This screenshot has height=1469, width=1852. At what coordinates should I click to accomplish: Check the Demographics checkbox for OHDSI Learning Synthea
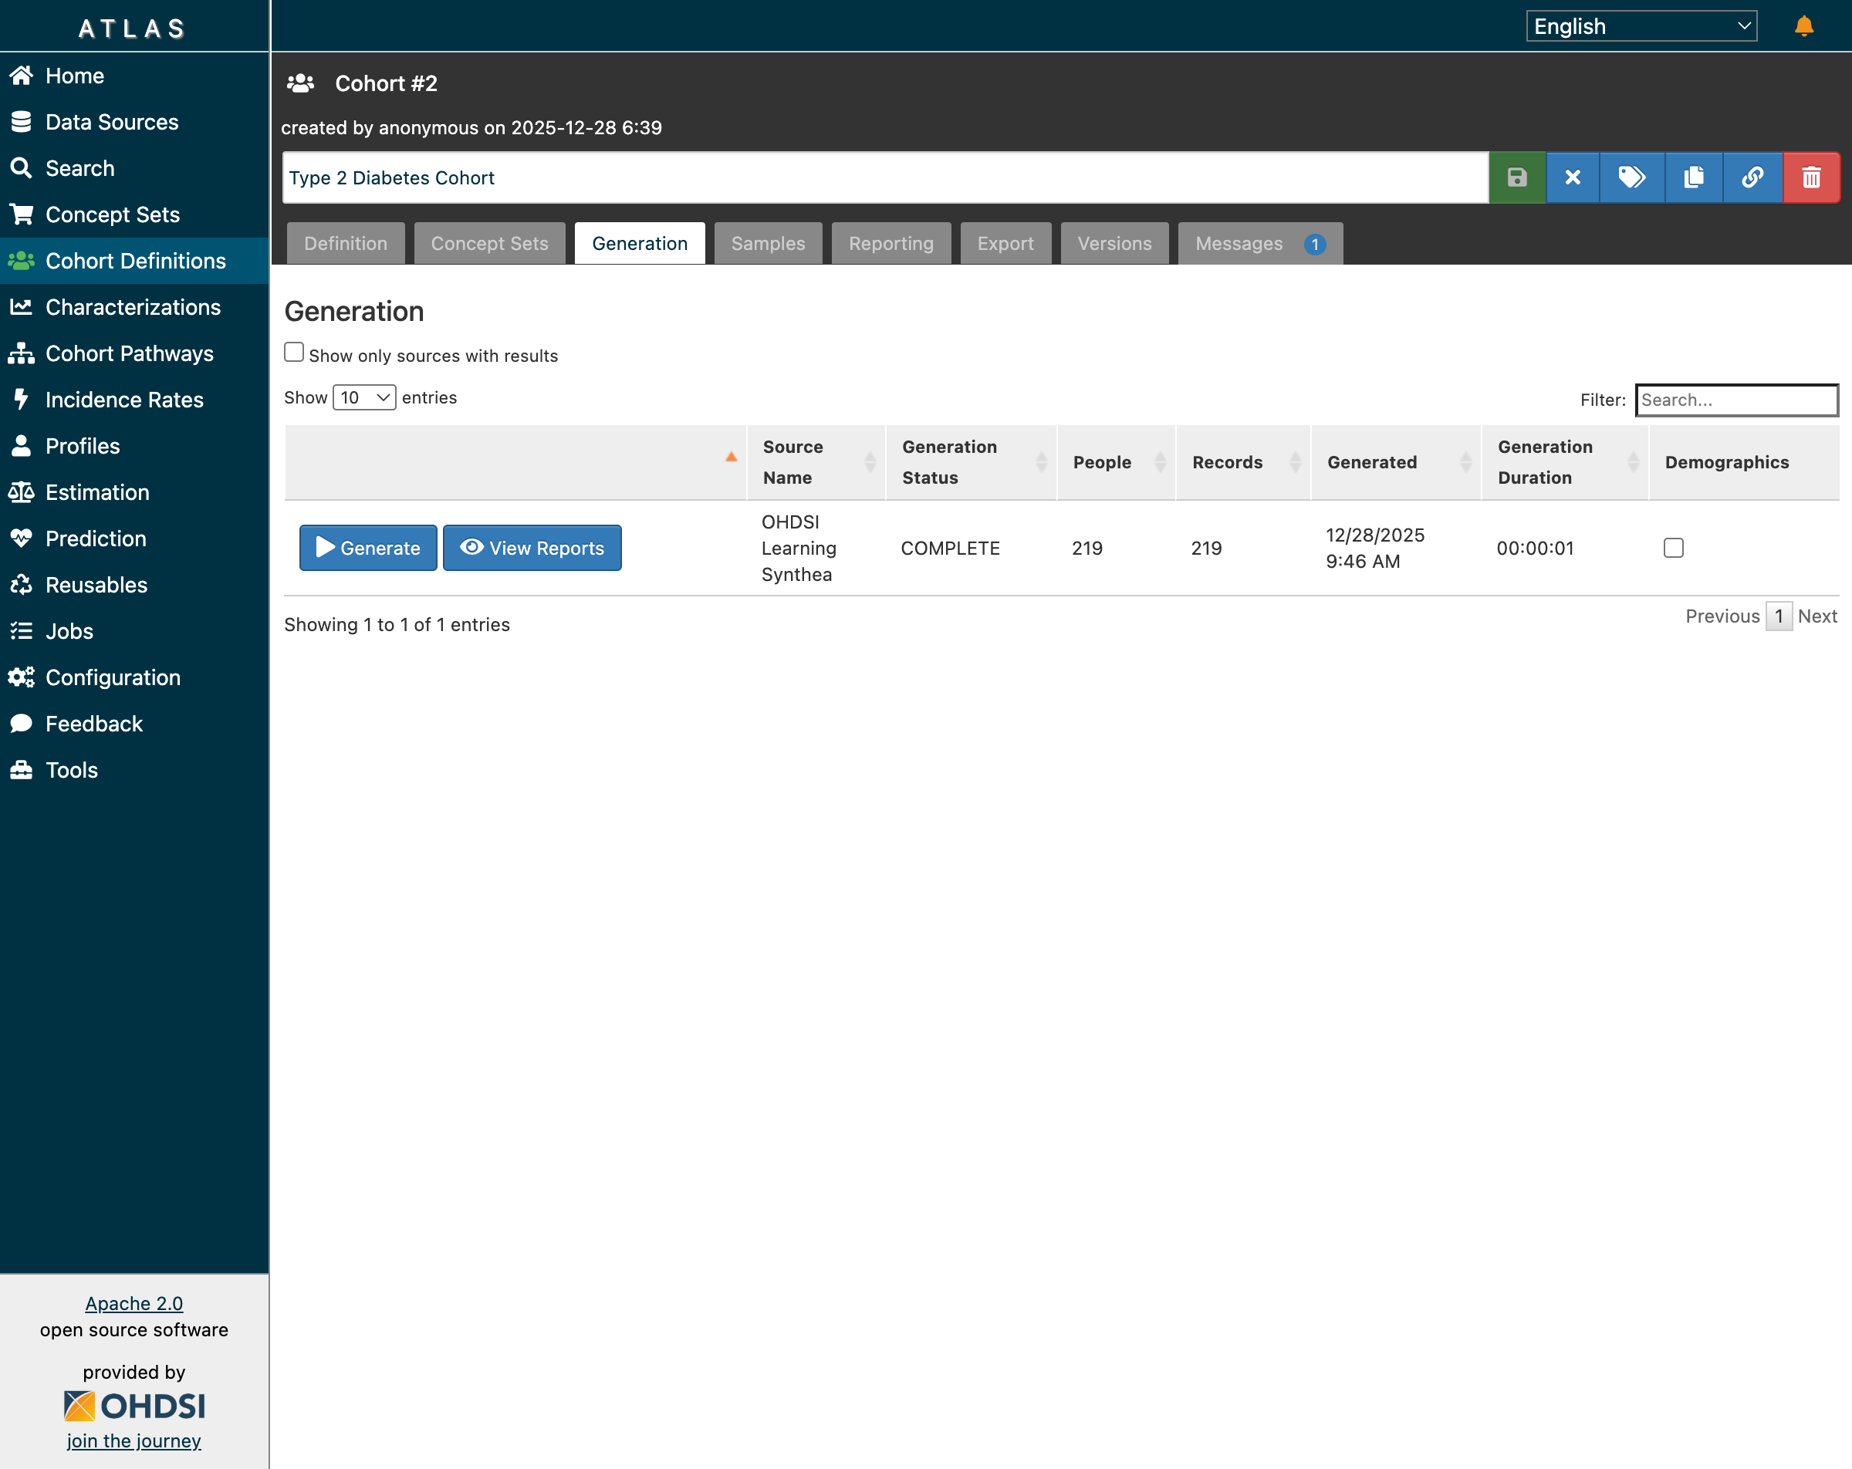[x=1672, y=547]
